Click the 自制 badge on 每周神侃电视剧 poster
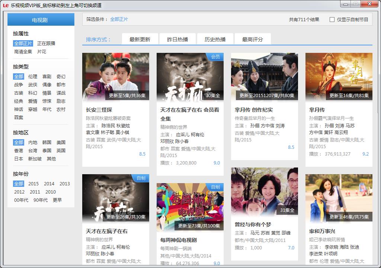Screen dimensions: 381x268 coord(215,187)
